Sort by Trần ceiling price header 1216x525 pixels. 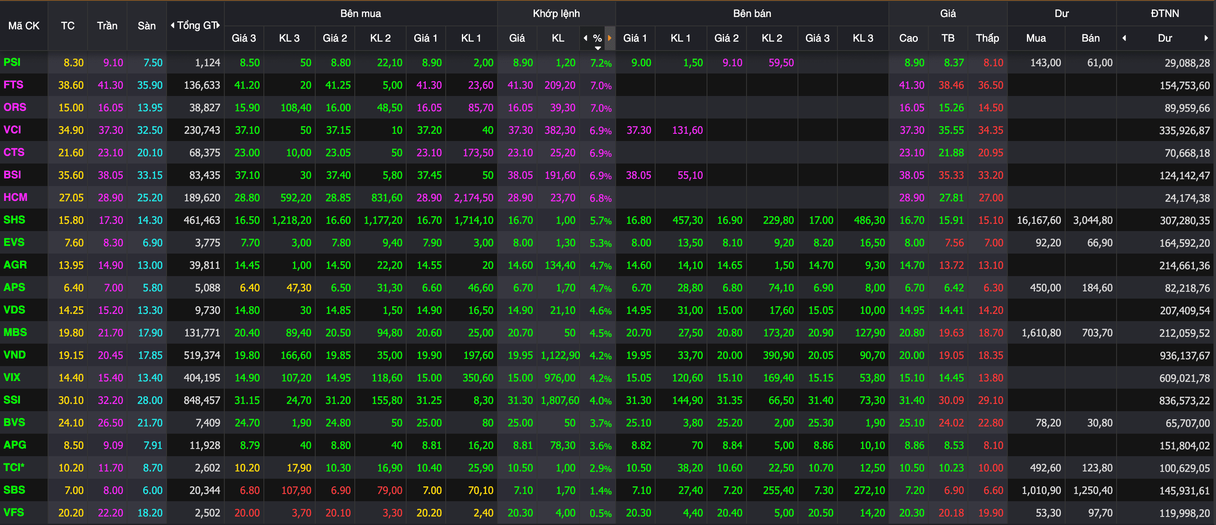pos(107,25)
